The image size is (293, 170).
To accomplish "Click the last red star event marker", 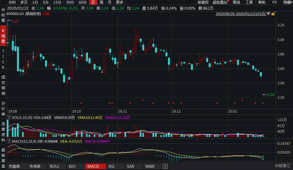I will [x=263, y=103].
